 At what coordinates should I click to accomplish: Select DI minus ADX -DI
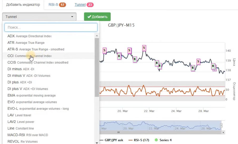(48, 69)
